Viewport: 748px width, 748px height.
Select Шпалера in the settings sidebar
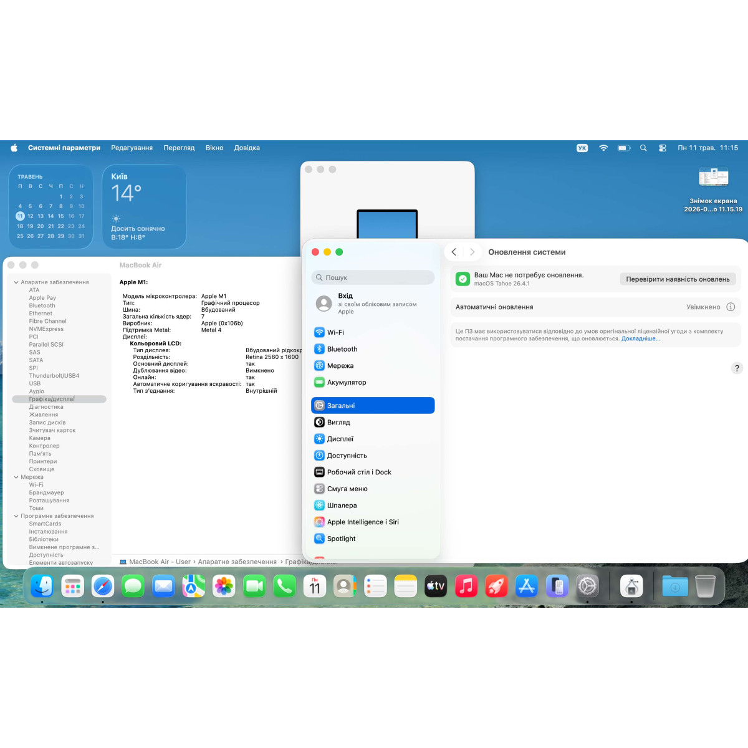point(373,506)
